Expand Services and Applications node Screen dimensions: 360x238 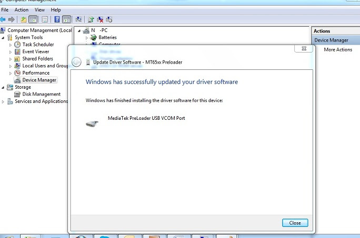(3, 102)
